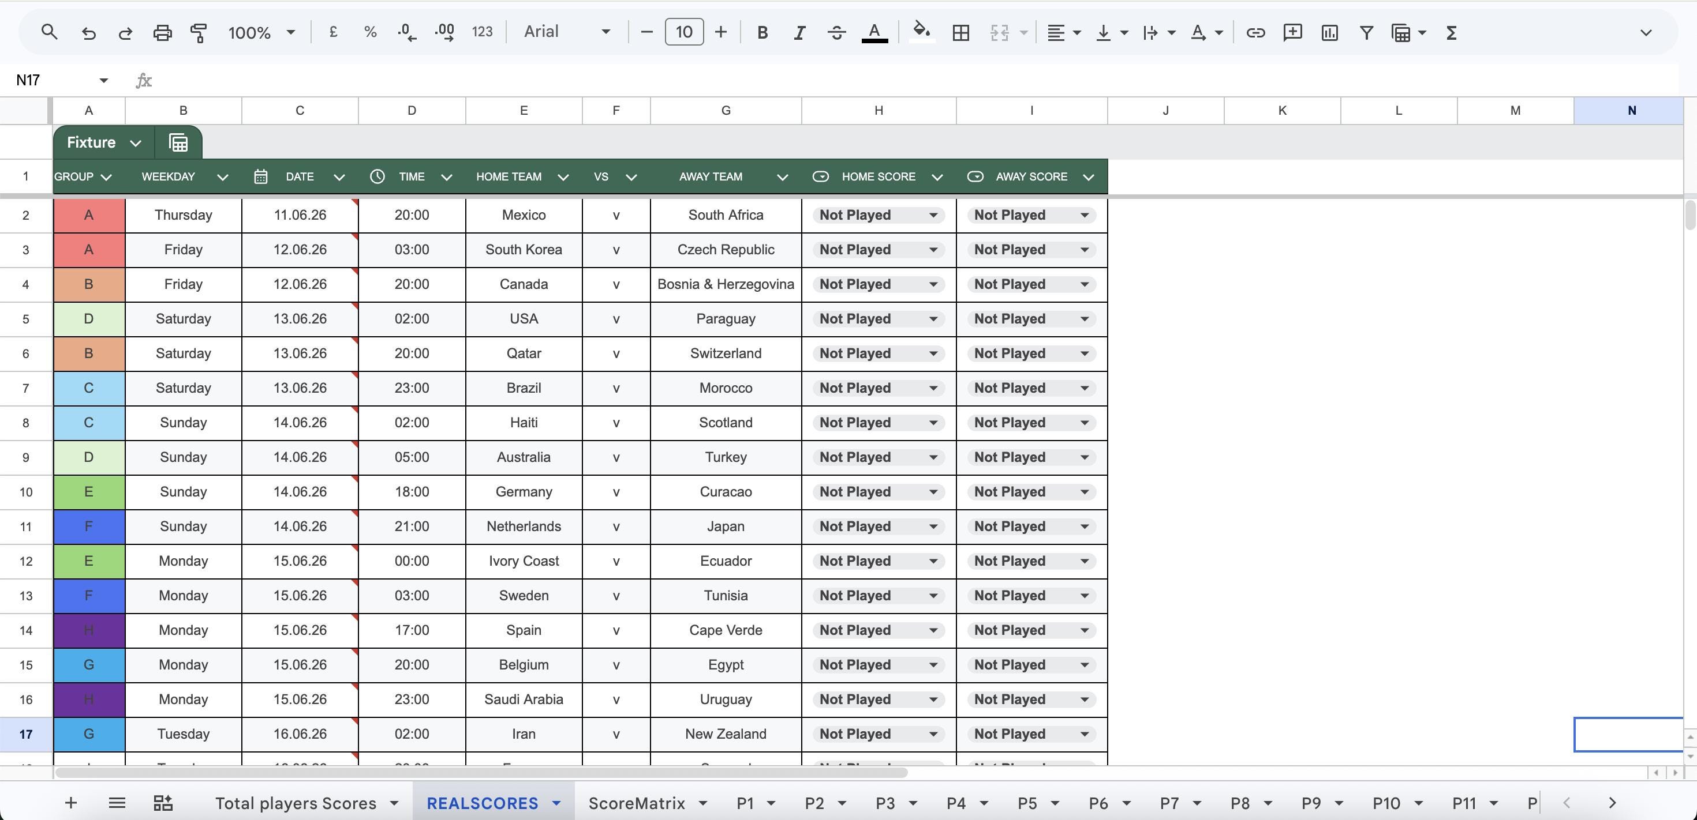Open the Name box dropdown arrow
The width and height of the screenshot is (1697, 820).
click(103, 80)
